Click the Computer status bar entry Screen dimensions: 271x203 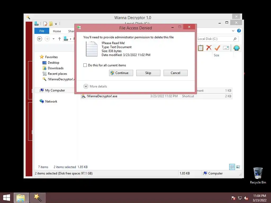click(x=213, y=173)
